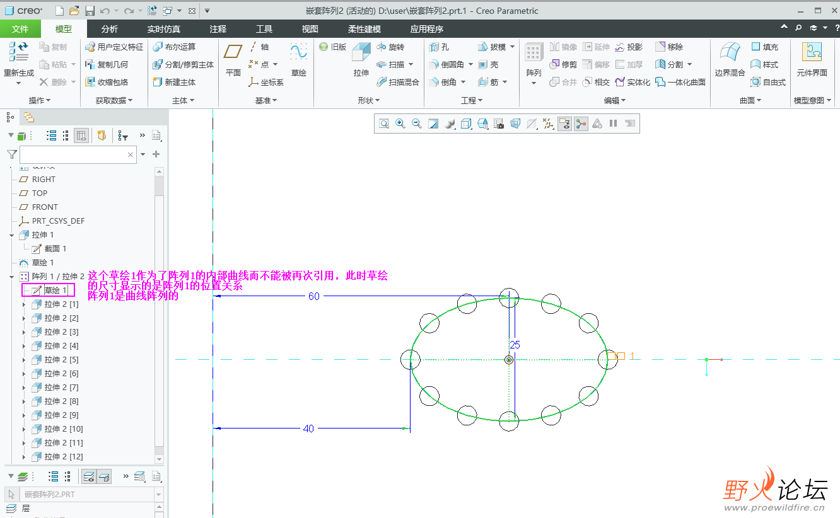Open the 基准 group dropdown
Screen dimensions: 840x518
click(x=266, y=100)
